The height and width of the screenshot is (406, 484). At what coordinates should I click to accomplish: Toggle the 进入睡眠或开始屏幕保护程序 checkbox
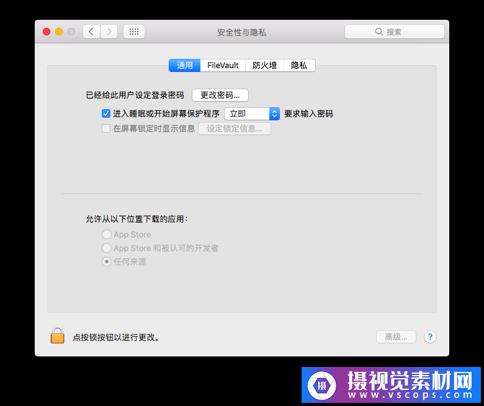click(106, 113)
